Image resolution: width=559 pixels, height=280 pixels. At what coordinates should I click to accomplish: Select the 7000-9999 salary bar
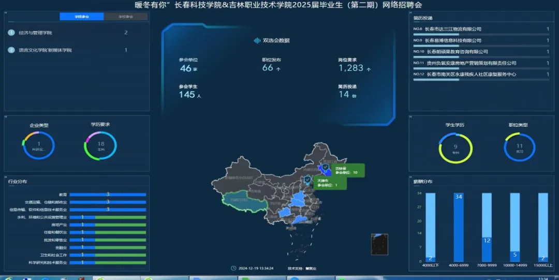(x=486, y=227)
